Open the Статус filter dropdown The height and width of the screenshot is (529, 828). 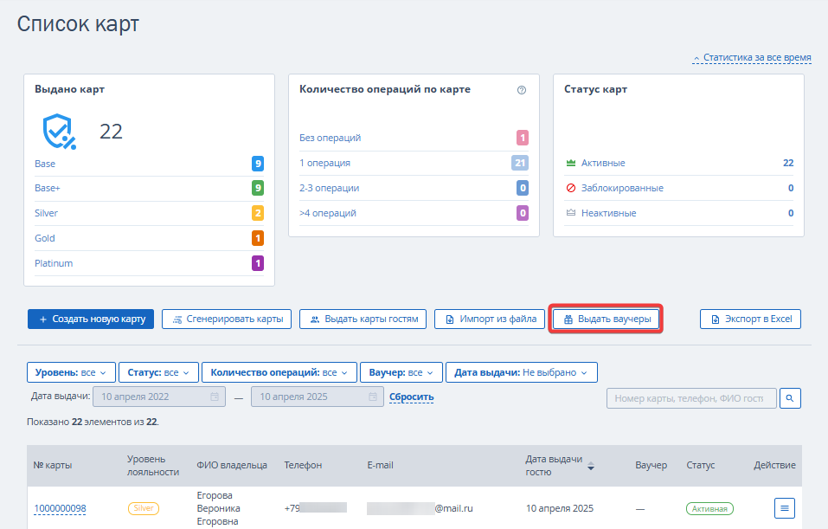tap(158, 372)
